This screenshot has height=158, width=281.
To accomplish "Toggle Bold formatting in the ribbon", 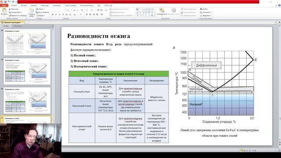I will coord(53,14).
